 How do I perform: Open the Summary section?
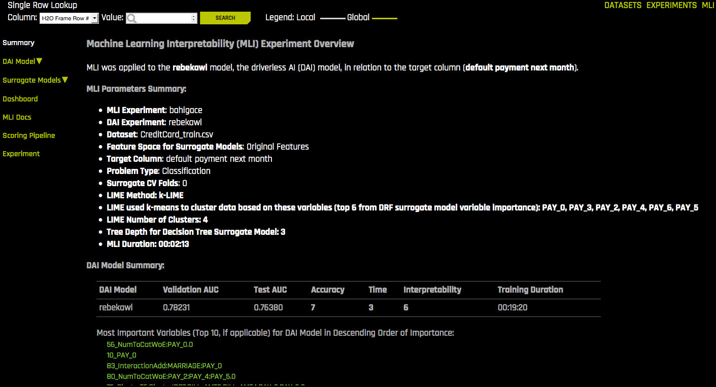coord(18,43)
